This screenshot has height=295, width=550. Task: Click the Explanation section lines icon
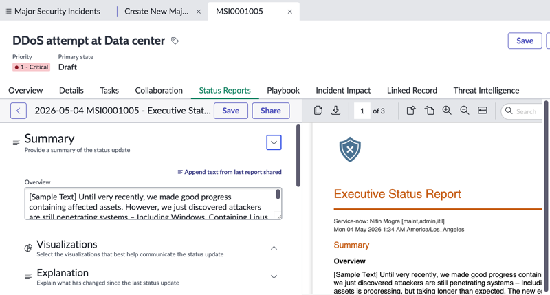point(28,276)
